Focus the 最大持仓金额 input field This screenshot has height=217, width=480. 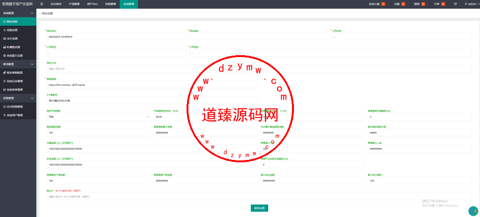click(313, 181)
